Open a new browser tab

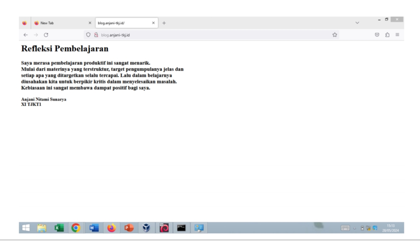coord(164,23)
